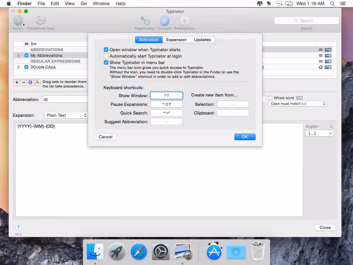Open the Plain Text expansion format dropdown
The image size is (353, 265).
click(66, 115)
